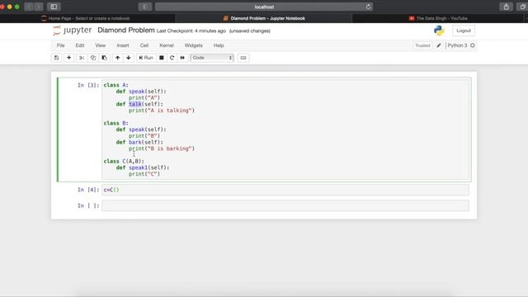This screenshot has width=528, height=297.
Task: Go back in Safari history
Action: (29, 7)
